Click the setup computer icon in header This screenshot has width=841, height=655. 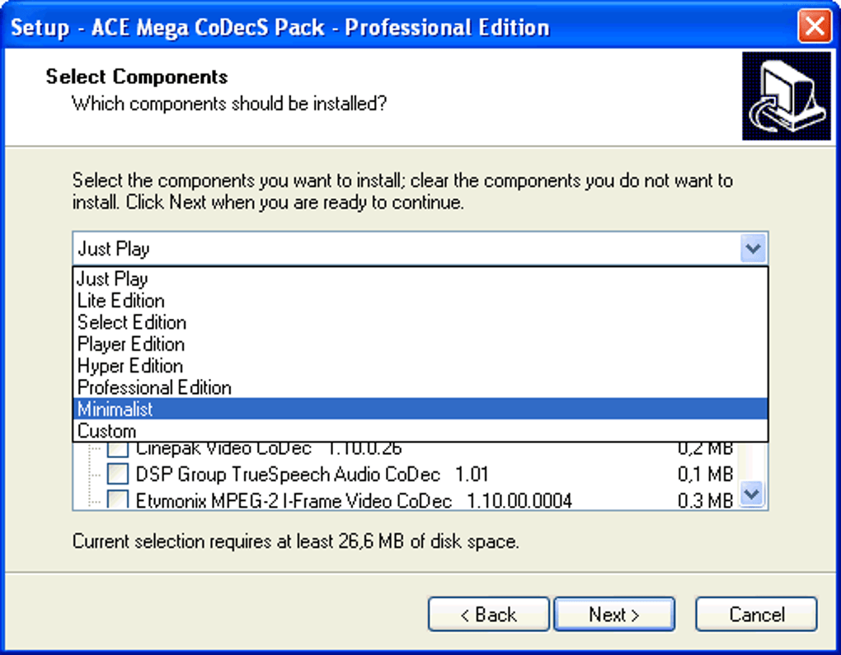pyautogui.click(x=787, y=96)
